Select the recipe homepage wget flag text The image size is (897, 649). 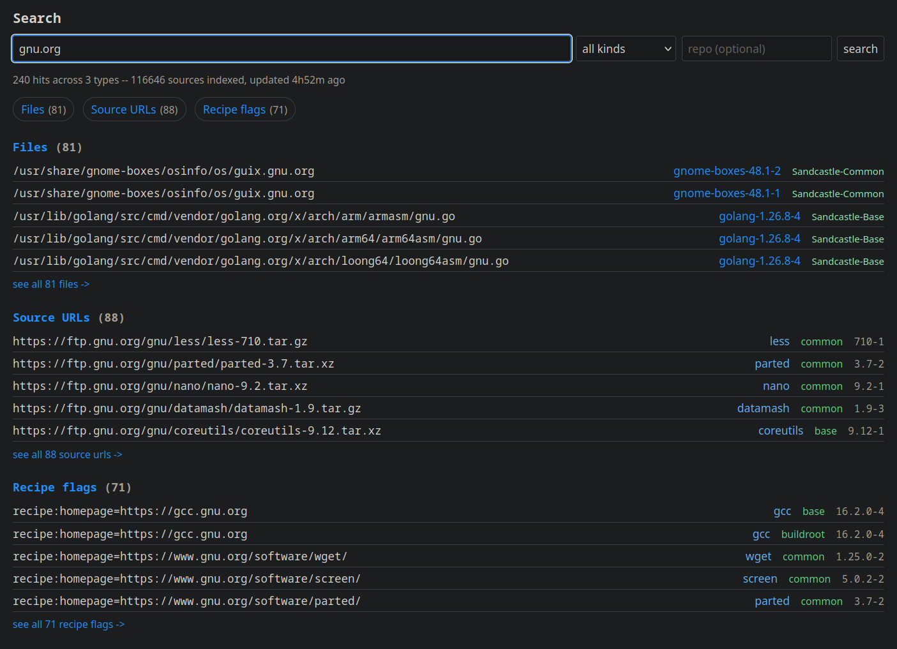180,556
